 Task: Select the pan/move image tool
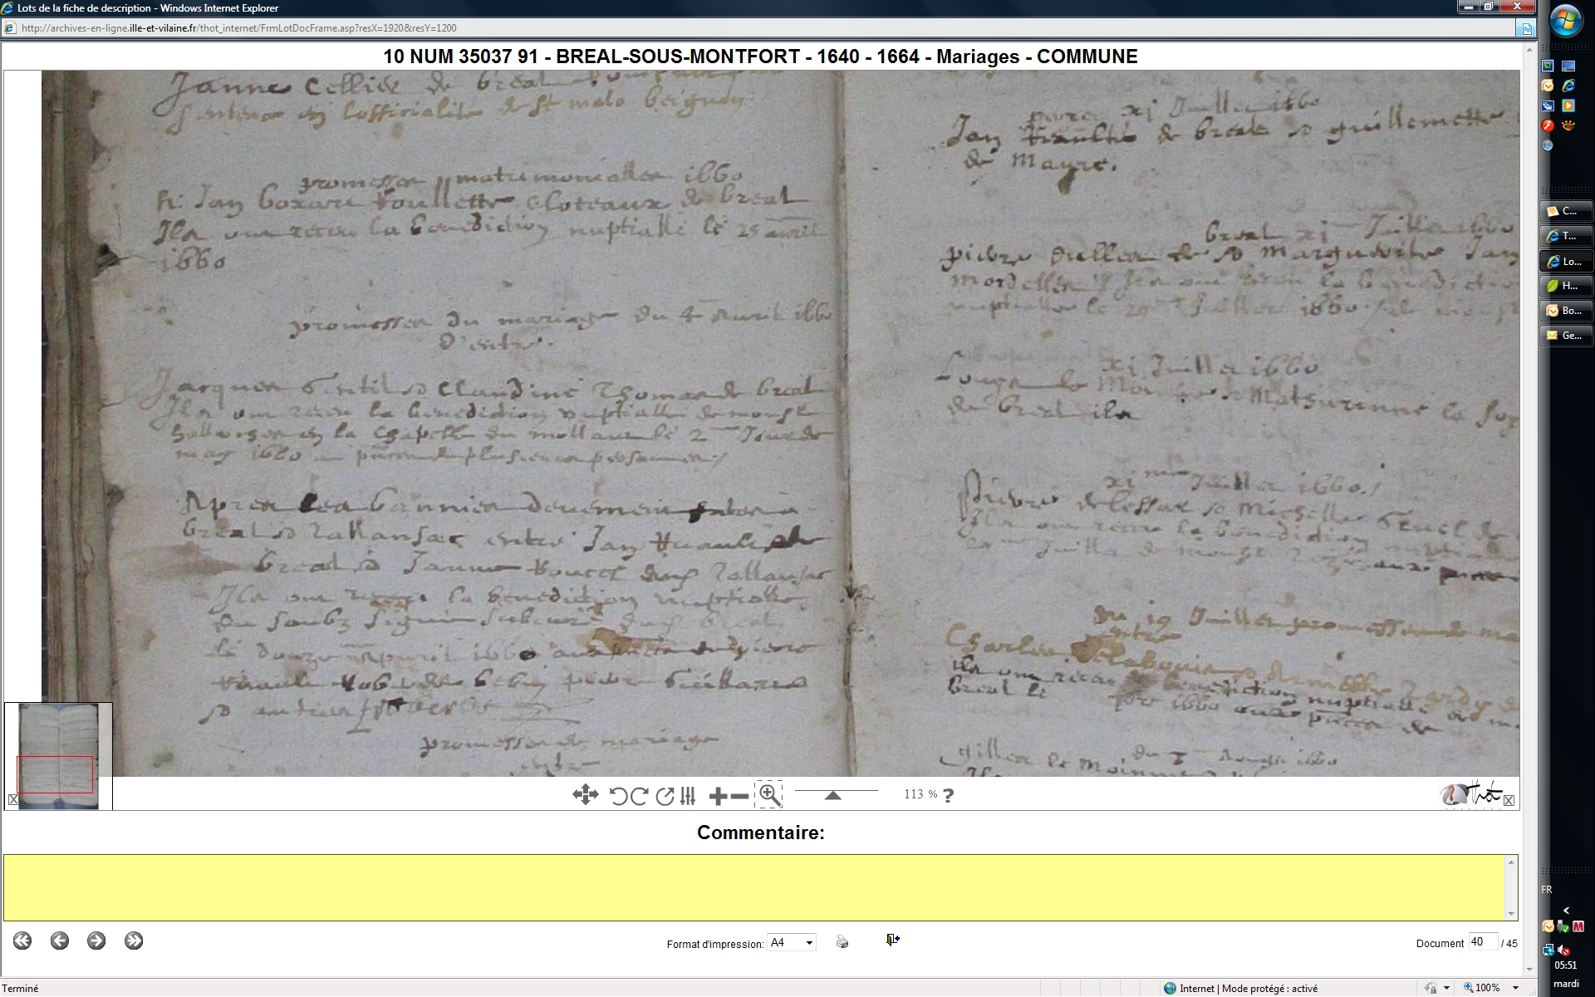585,795
